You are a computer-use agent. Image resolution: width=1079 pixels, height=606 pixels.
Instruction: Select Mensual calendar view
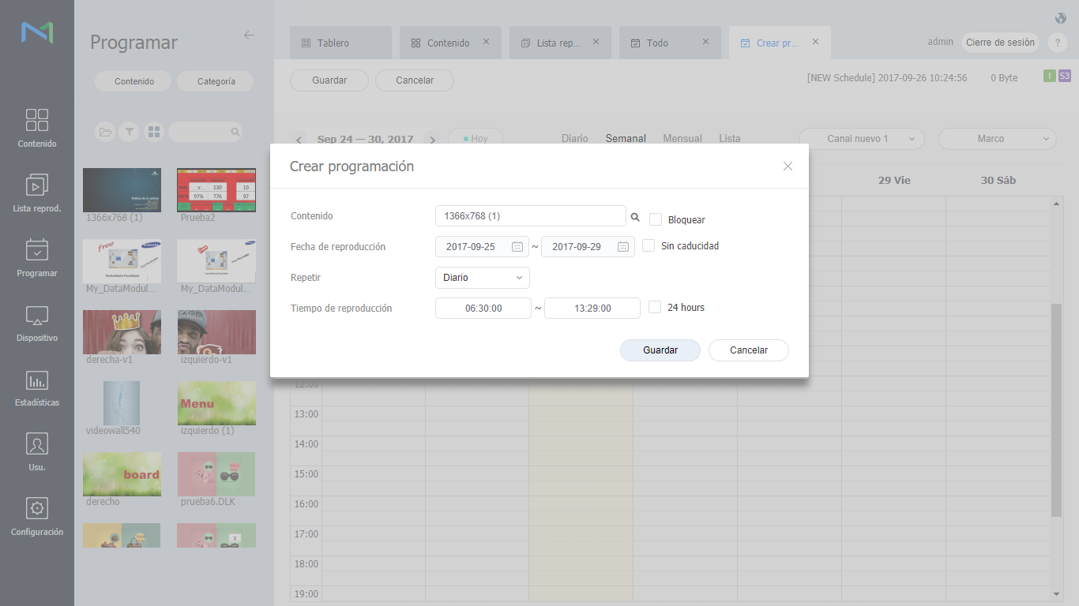[682, 138]
